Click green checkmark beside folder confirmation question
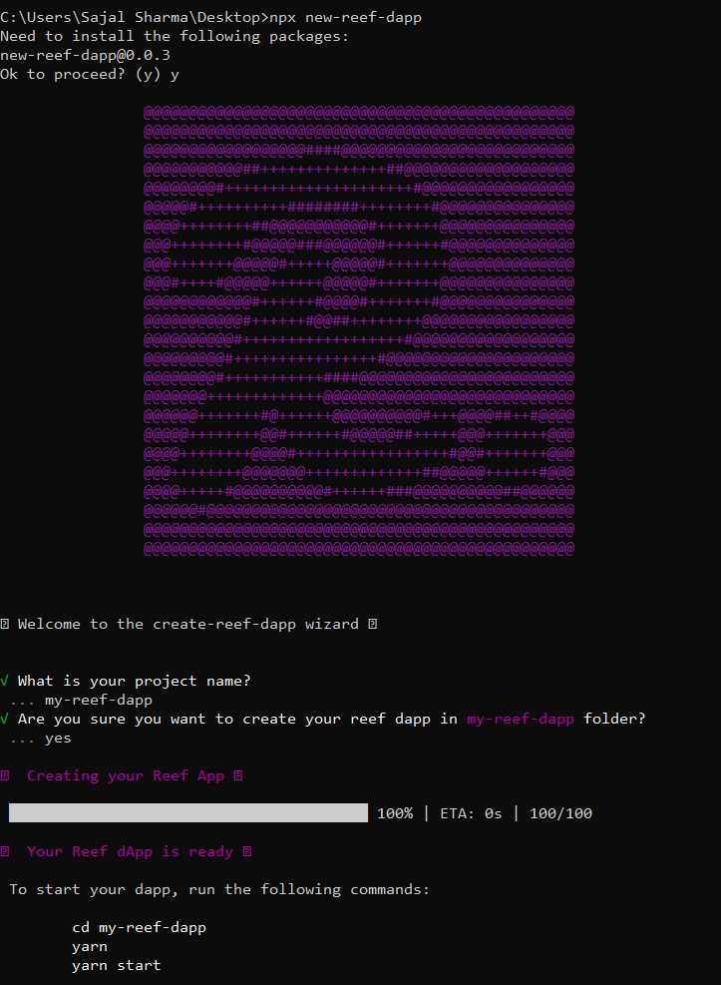721x985 pixels. (4, 719)
